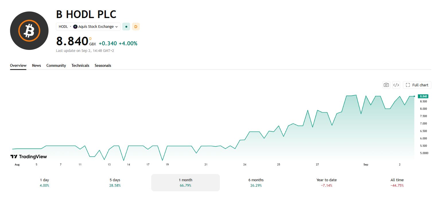Click the +0.340 price change value
Screen dimensions: 444x197
108,43
